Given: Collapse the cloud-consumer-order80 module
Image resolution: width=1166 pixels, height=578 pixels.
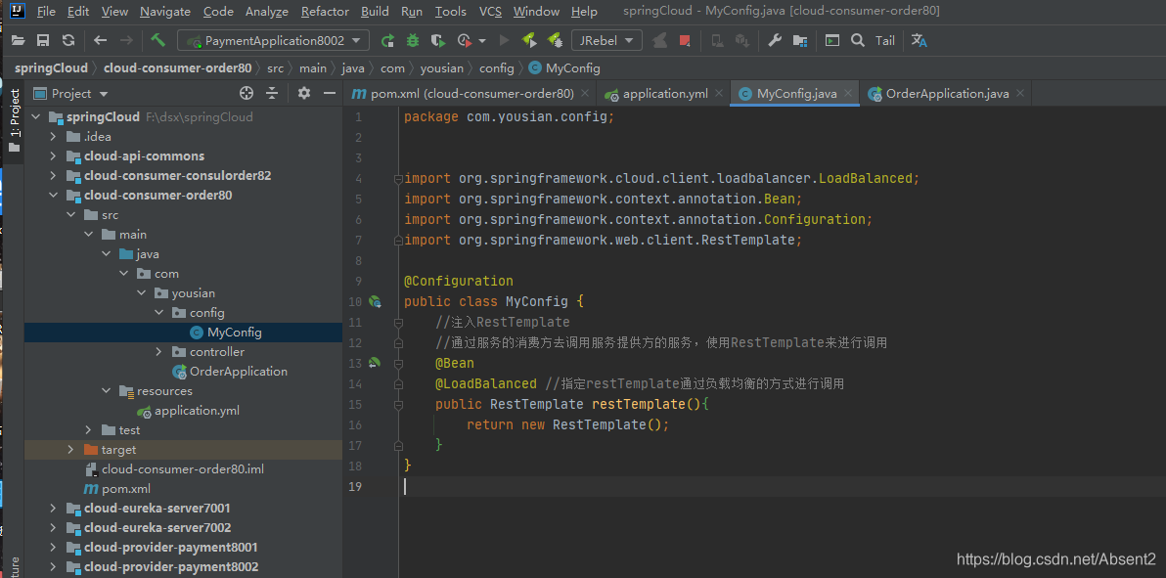Looking at the screenshot, I should coord(53,196).
